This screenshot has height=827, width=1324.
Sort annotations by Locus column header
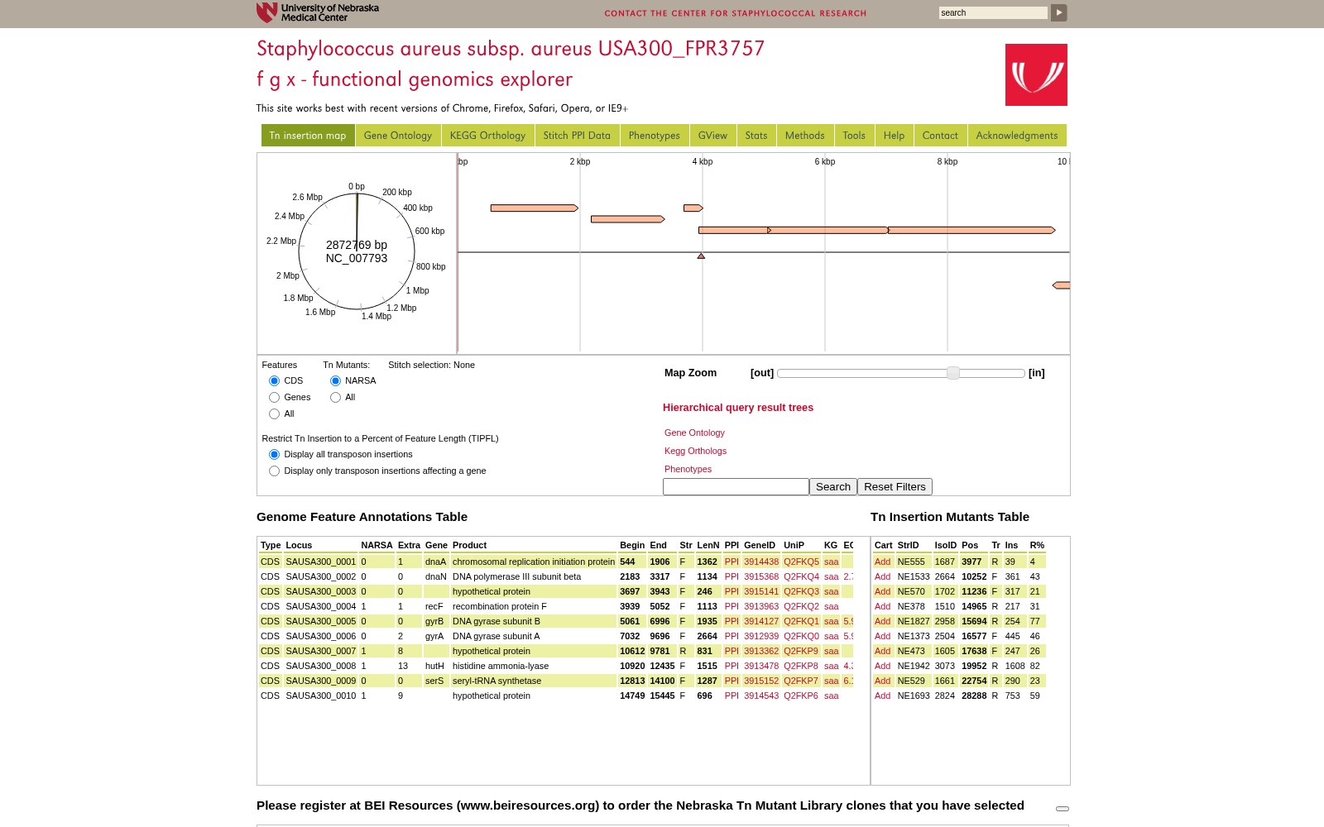pos(299,545)
